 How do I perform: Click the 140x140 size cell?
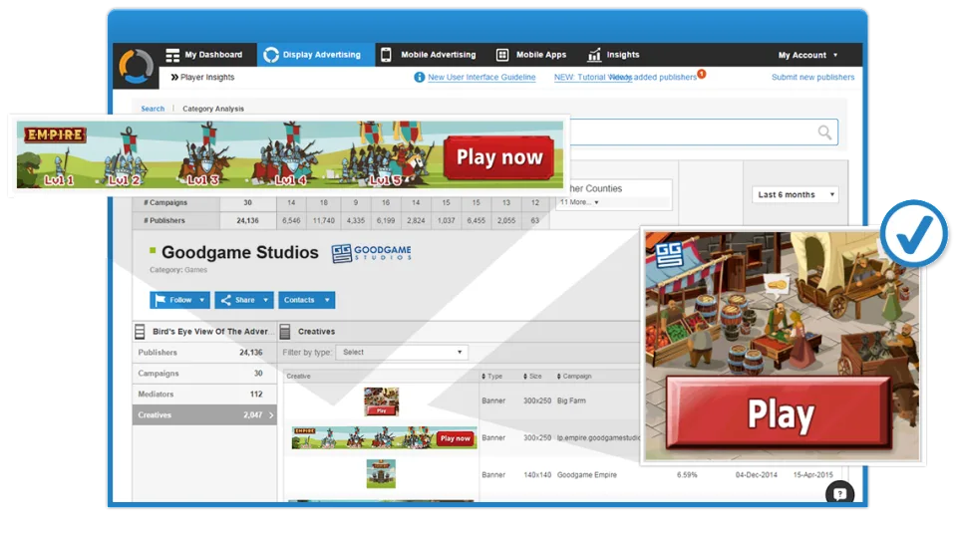537,475
